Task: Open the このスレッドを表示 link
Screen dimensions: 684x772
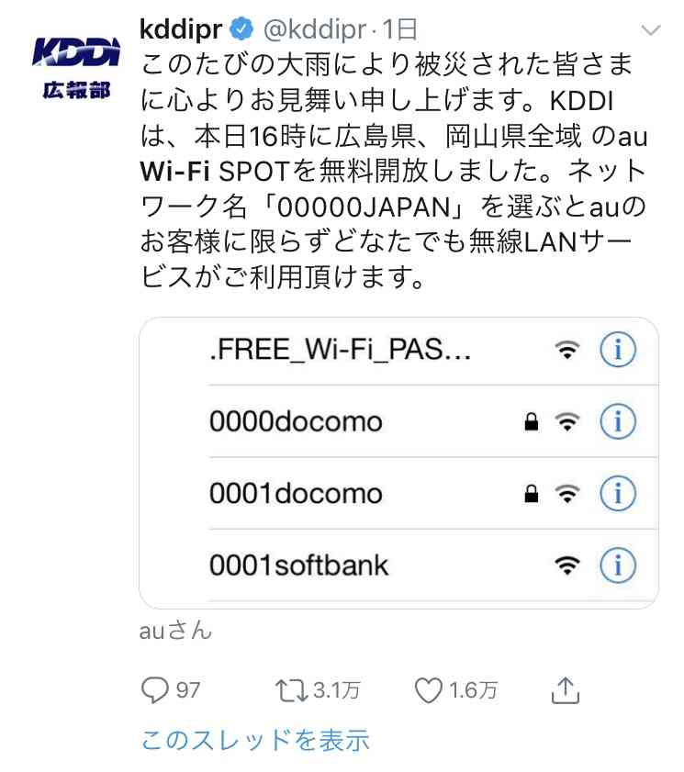Action: pyautogui.click(x=255, y=740)
